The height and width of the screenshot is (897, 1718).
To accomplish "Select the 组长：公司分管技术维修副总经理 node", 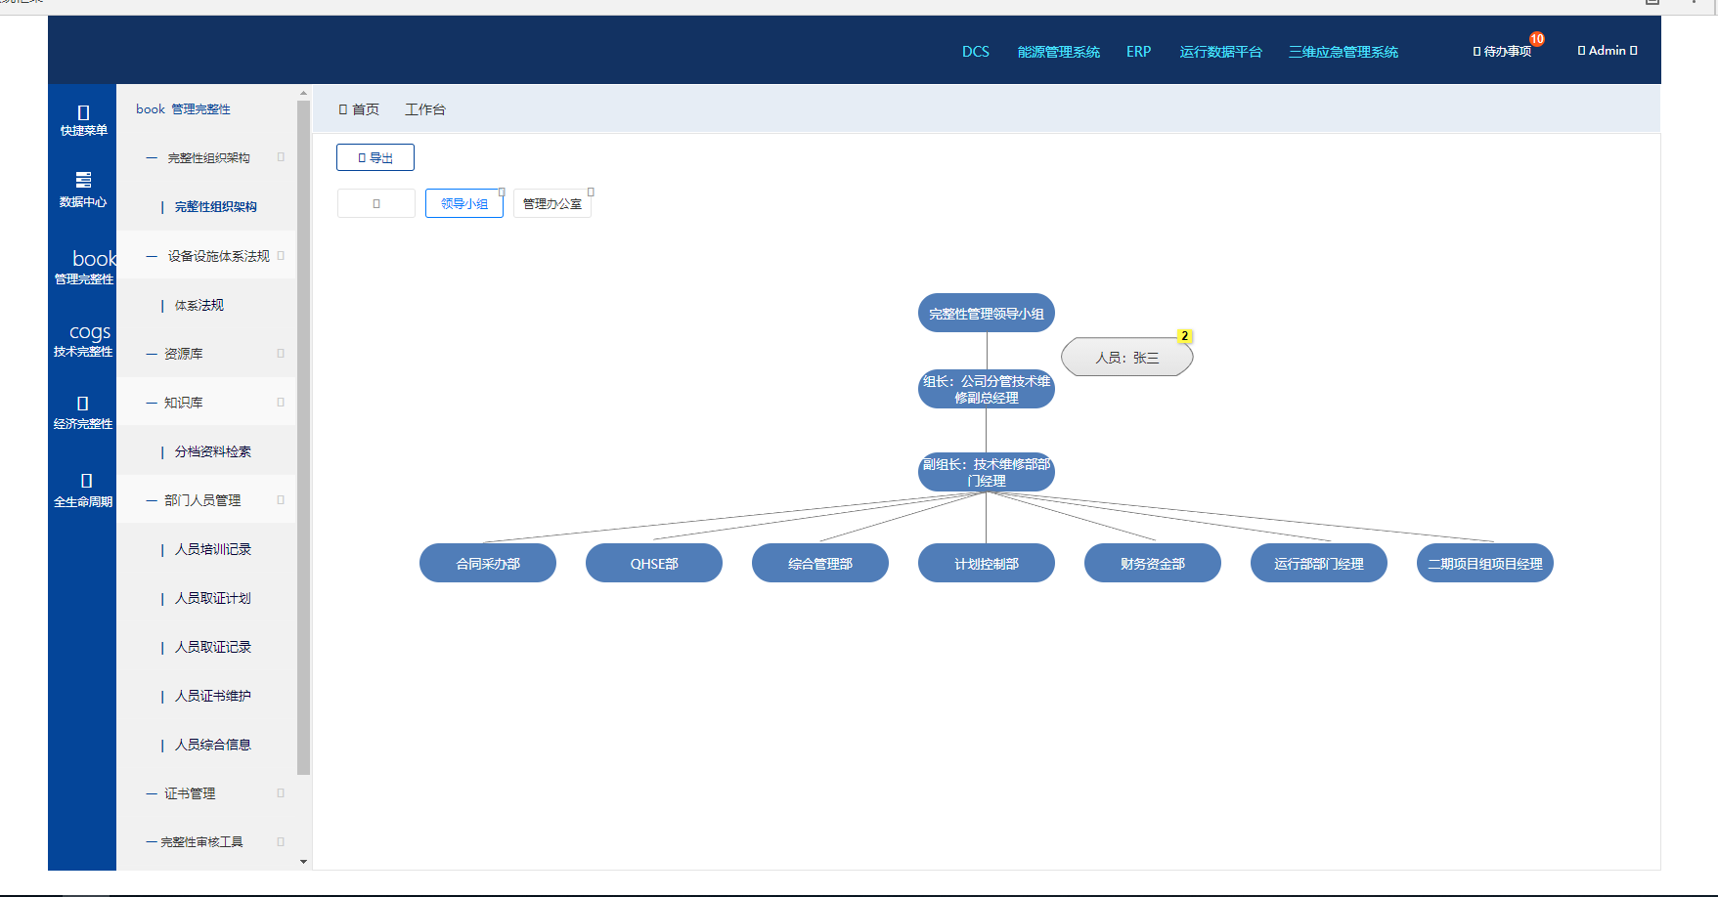I will coord(987,389).
